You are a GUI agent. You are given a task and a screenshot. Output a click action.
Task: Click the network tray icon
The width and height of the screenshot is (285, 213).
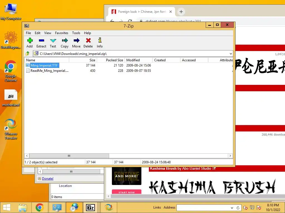tap(252, 207)
